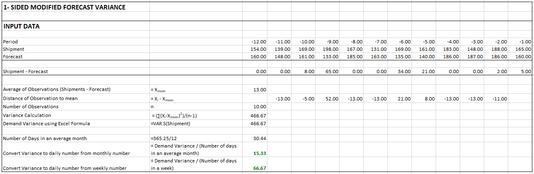Click Shipment value 165.00
This screenshot has height=174, width=534.
tap(520, 49)
